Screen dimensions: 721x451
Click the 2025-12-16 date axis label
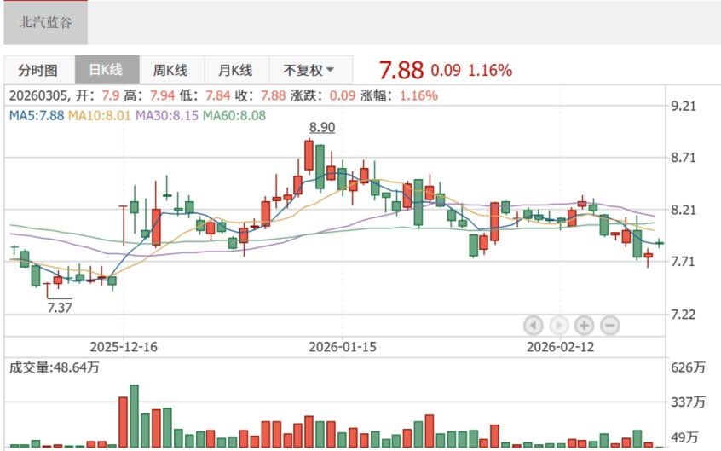(x=124, y=346)
